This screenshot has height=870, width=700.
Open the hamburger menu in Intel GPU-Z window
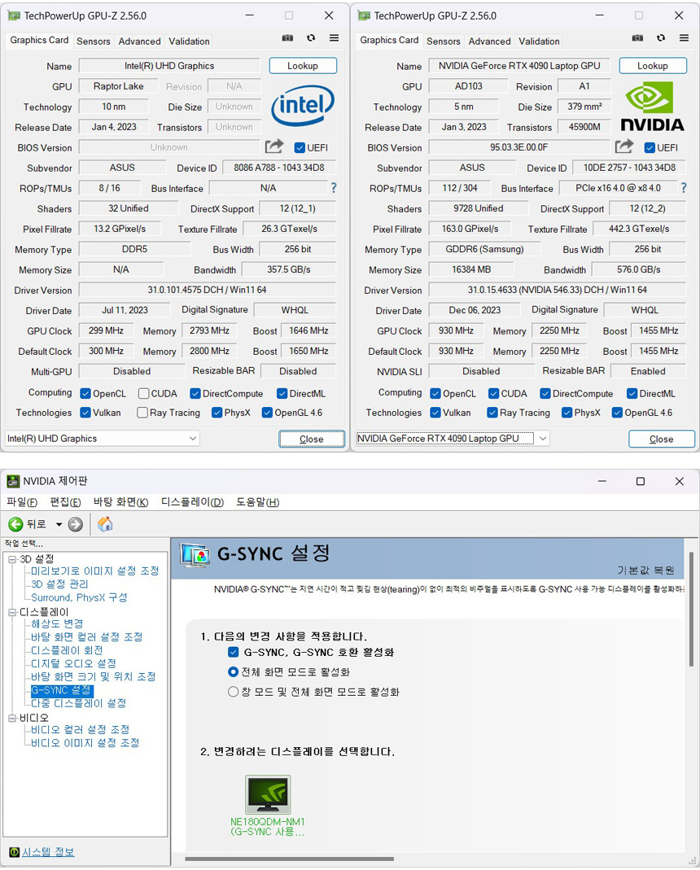pos(334,38)
